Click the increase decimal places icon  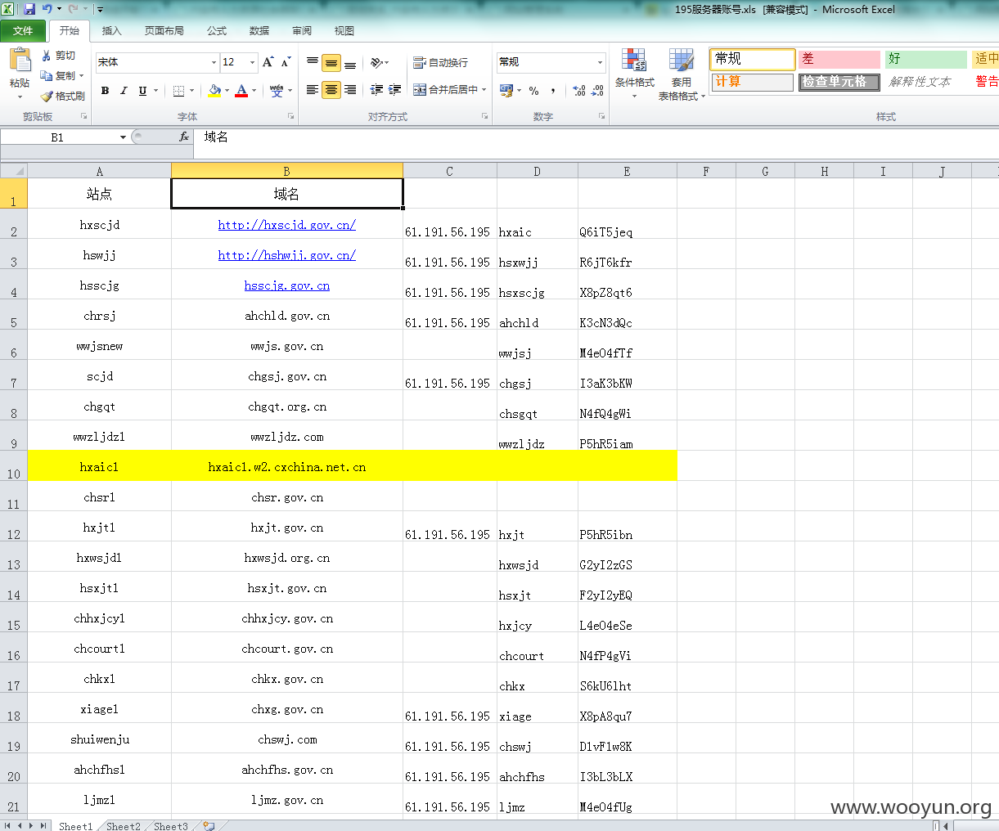click(x=579, y=90)
